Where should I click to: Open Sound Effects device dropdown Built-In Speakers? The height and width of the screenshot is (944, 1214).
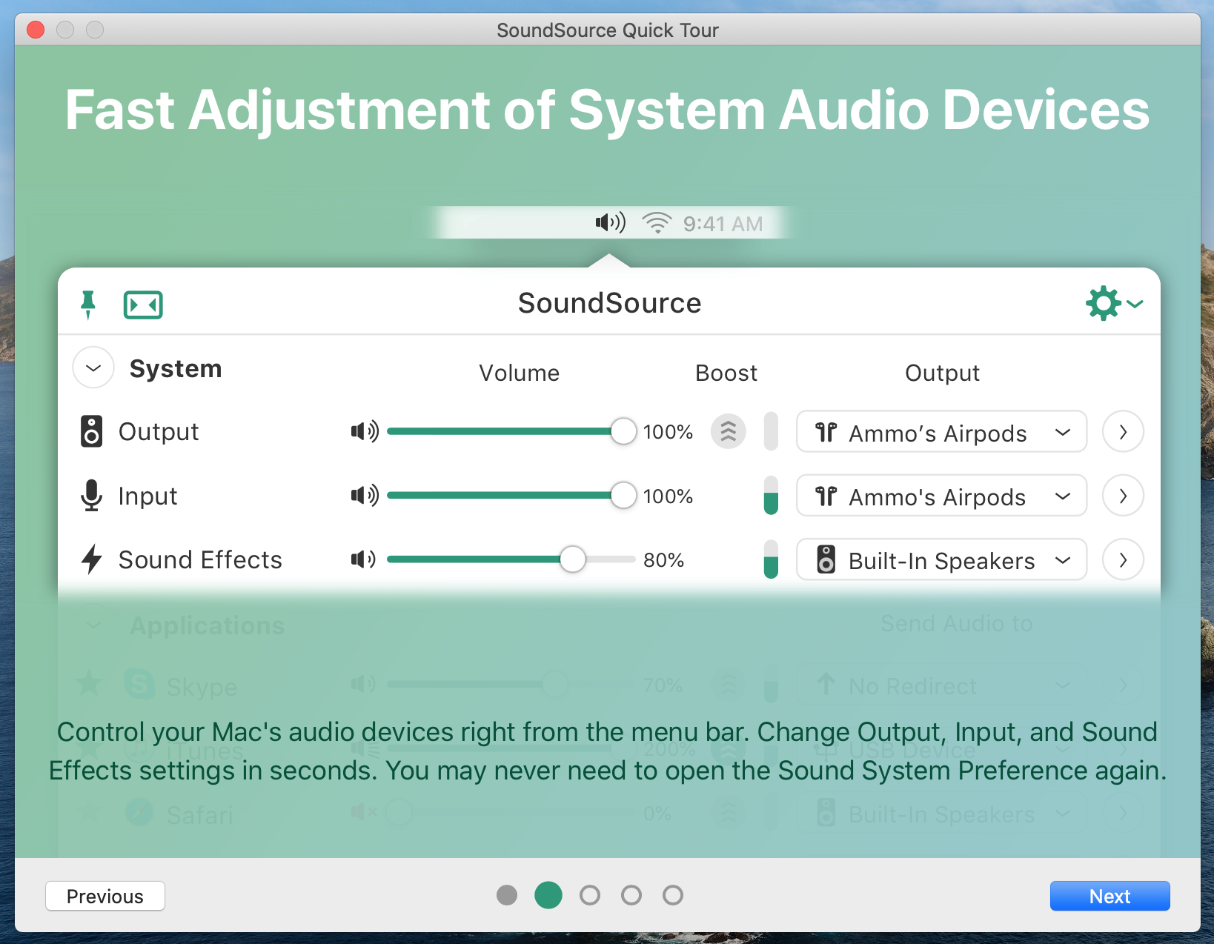tap(941, 559)
